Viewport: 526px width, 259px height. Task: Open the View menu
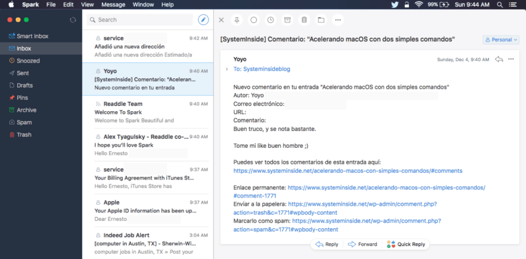87,5
